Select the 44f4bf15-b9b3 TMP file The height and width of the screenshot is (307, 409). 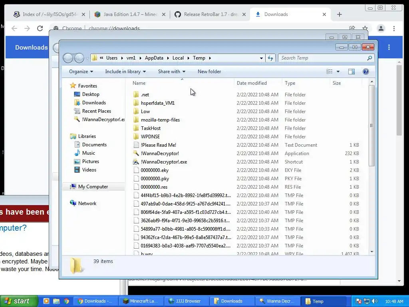pyautogui.click(x=186, y=195)
